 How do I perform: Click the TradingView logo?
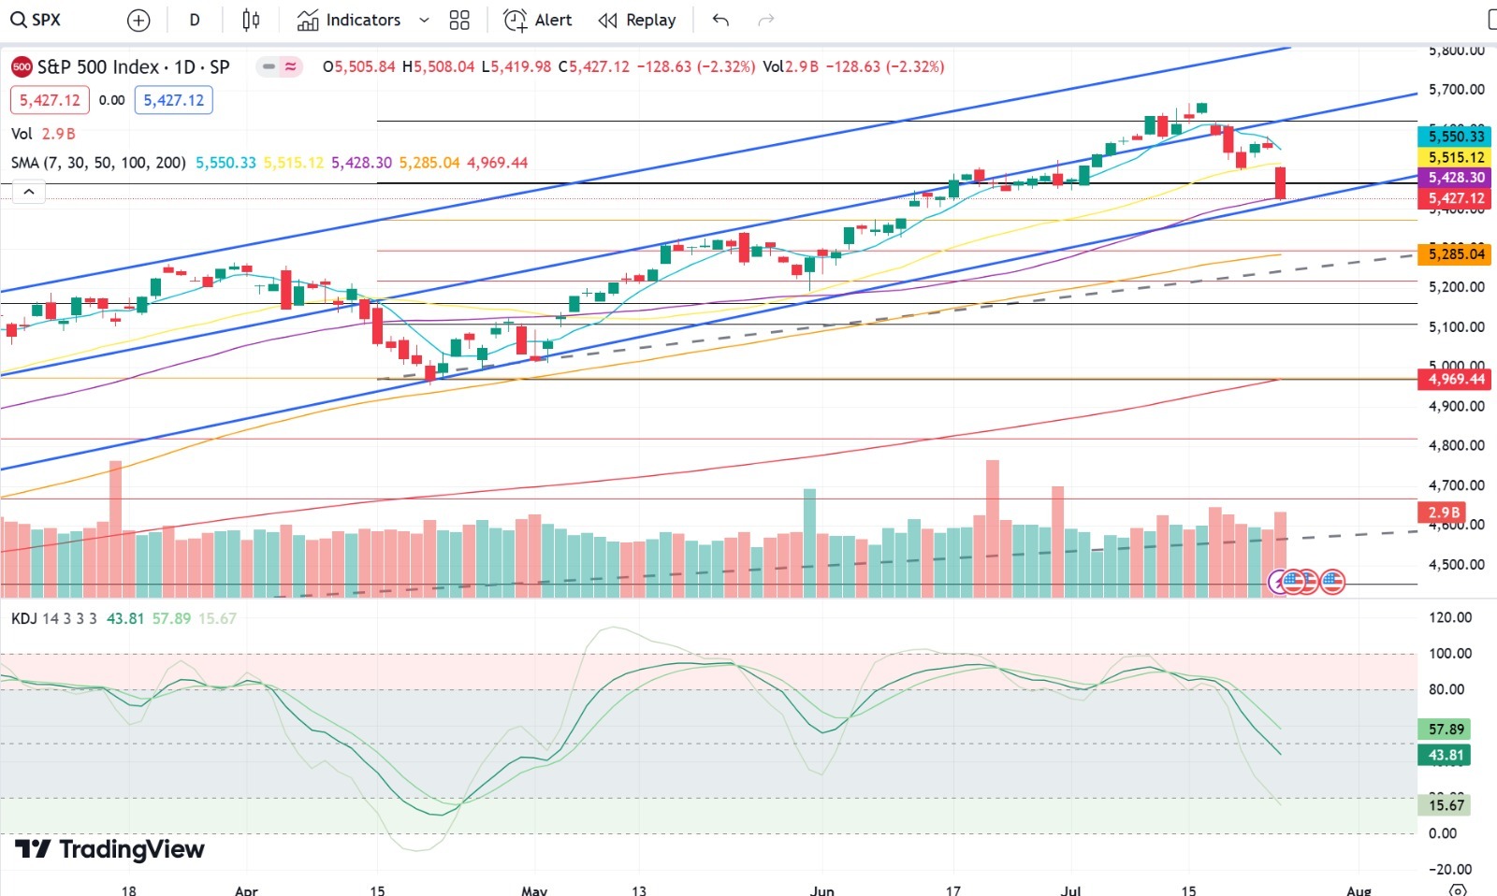109,849
